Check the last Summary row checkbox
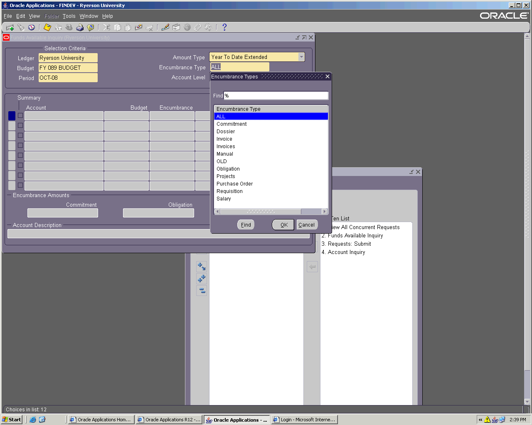The width and height of the screenshot is (532, 425). 20,185
